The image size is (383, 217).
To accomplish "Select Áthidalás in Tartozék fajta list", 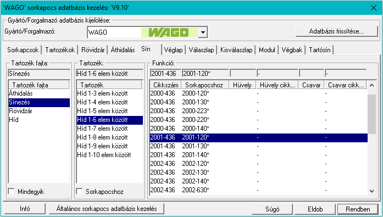I will click(x=39, y=93).
